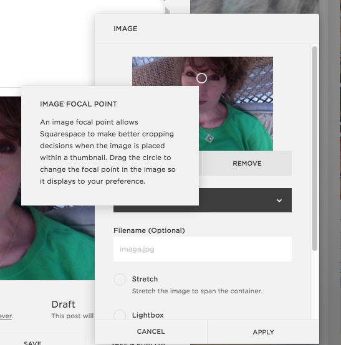The image size is (341, 345).
Task: Expand the dark dropdown chevron
Action: tap(279, 201)
